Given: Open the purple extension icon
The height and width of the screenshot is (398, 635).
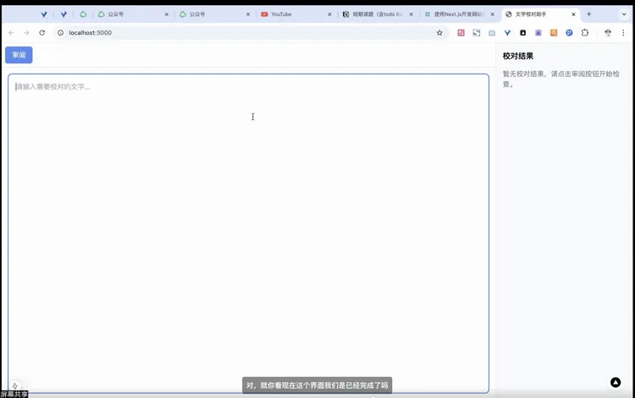Looking at the screenshot, I should 538,33.
